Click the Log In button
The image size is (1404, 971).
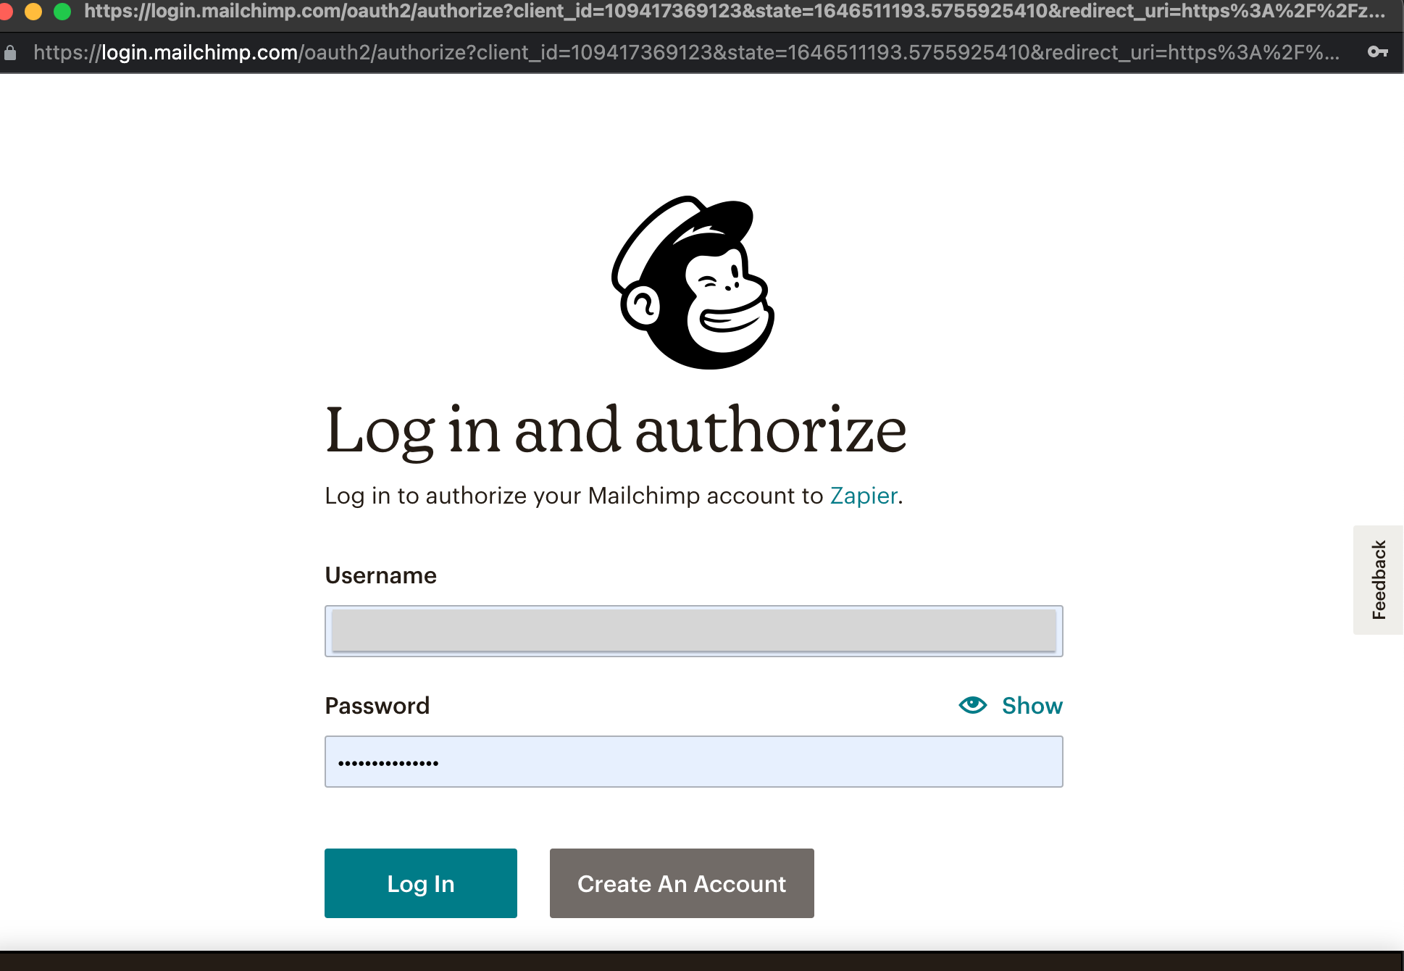tap(420, 883)
